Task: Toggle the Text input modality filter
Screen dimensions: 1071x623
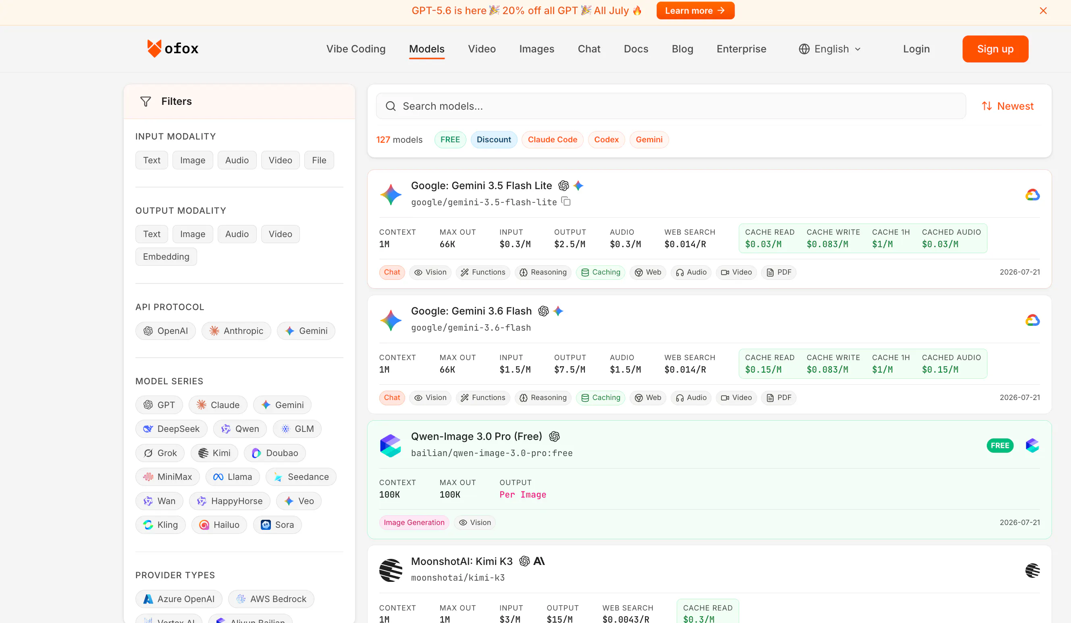Action: coord(152,160)
